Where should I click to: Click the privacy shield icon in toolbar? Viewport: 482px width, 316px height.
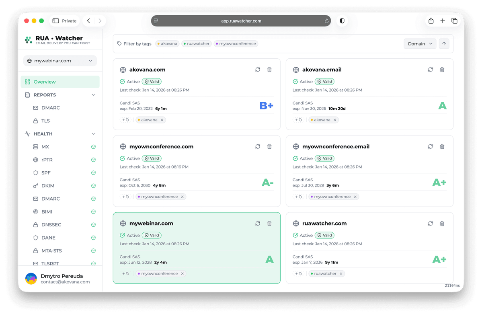pos(342,21)
